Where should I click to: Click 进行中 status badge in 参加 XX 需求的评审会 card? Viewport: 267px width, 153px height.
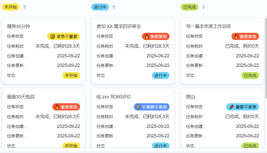click(x=161, y=75)
